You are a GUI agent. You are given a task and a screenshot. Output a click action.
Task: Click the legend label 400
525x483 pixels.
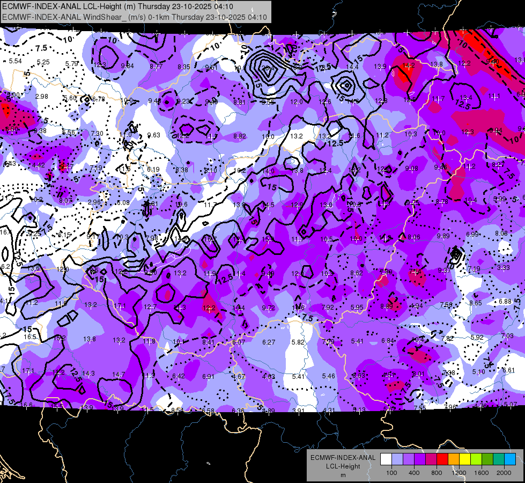[x=414, y=473]
